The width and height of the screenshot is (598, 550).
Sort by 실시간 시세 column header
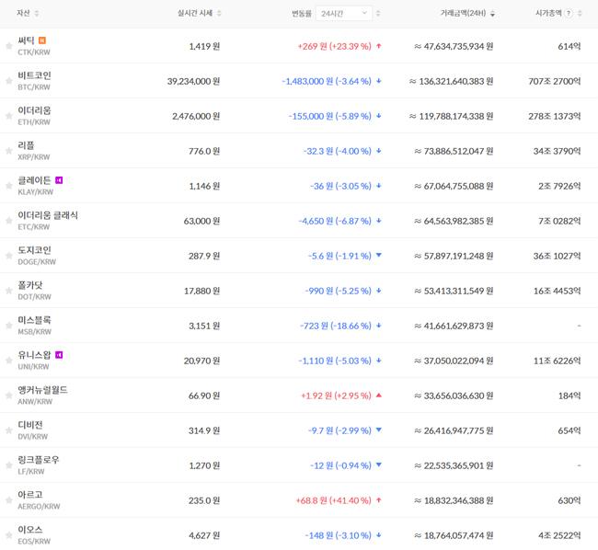[198, 14]
